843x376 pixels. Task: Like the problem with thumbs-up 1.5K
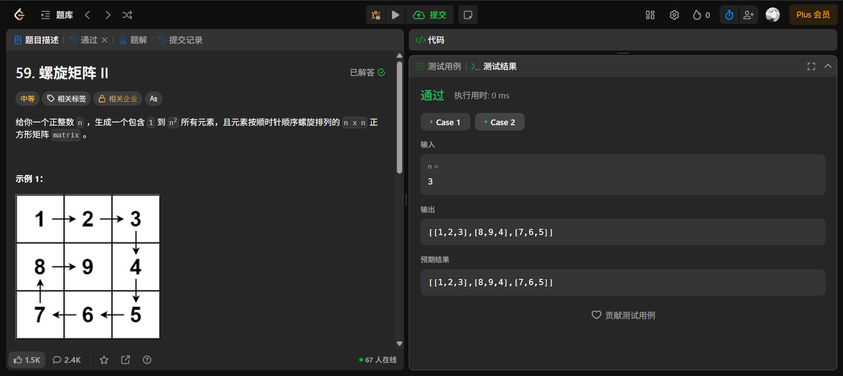[x=27, y=360]
